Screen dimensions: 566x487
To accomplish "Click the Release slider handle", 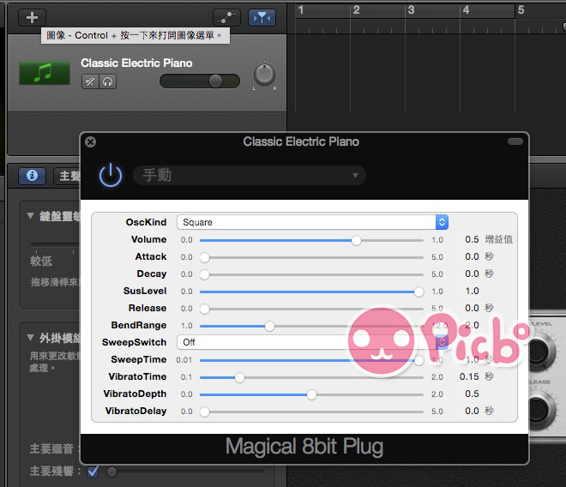I will coord(205,309).
